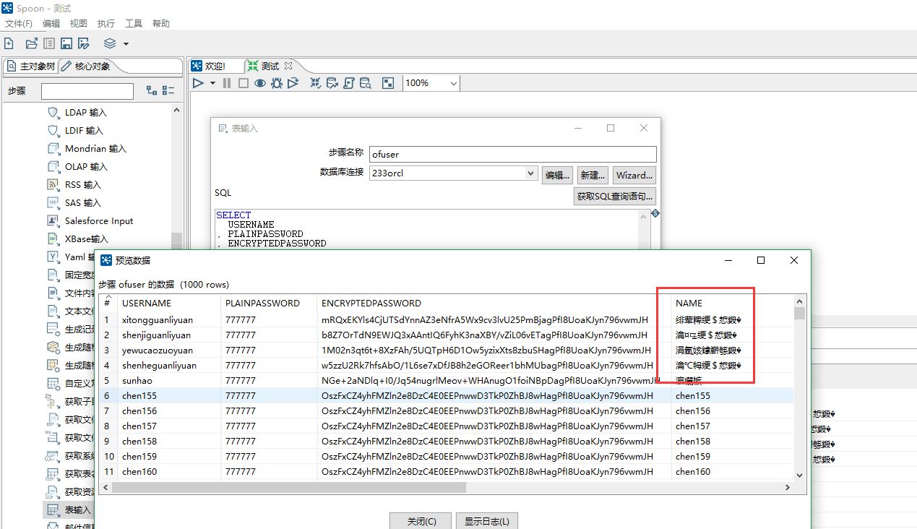Stop the running transformation
917x529 pixels.
(x=243, y=83)
